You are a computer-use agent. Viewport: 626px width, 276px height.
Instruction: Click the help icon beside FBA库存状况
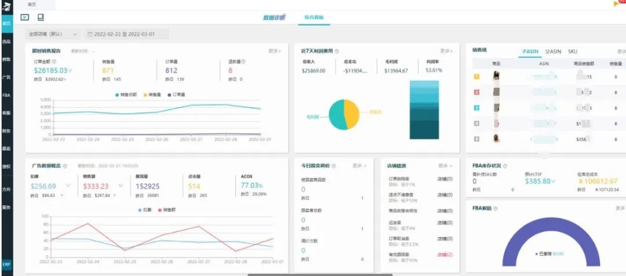[x=505, y=166]
